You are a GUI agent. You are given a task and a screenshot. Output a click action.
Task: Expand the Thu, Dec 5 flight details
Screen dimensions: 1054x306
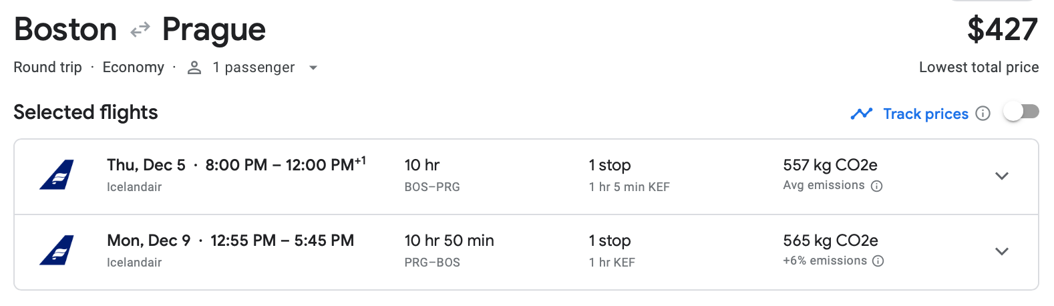tap(1001, 176)
